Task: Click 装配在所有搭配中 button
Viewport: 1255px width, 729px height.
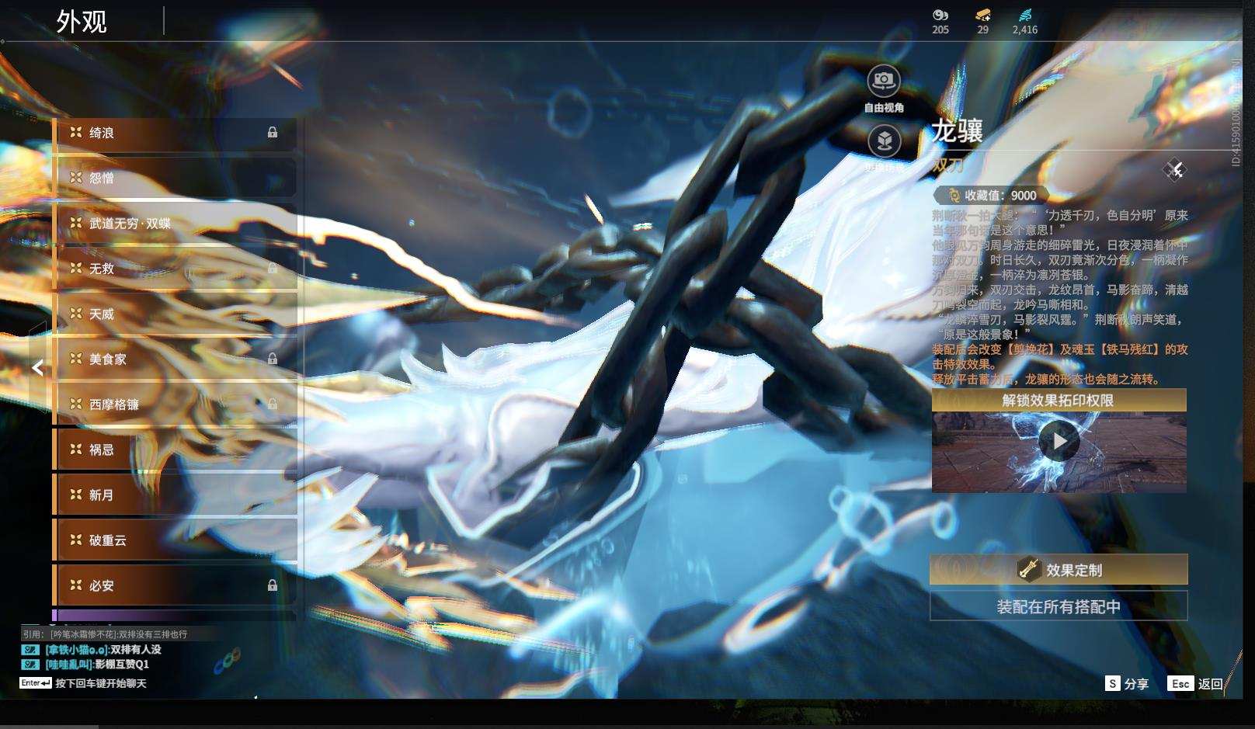Action: click(x=1059, y=606)
